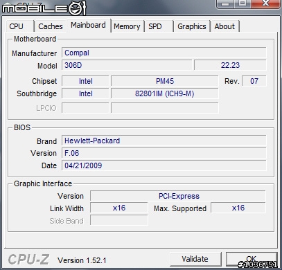The width and height of the screenshot is (282, 270).
Task: Click the Chipset label
Action: [44, 81]
